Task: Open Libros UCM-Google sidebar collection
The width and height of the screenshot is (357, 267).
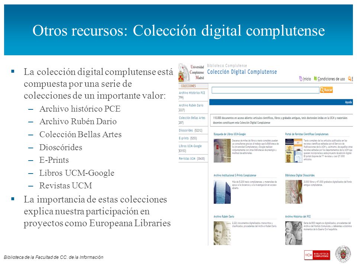Action: (x=190, y=148)
